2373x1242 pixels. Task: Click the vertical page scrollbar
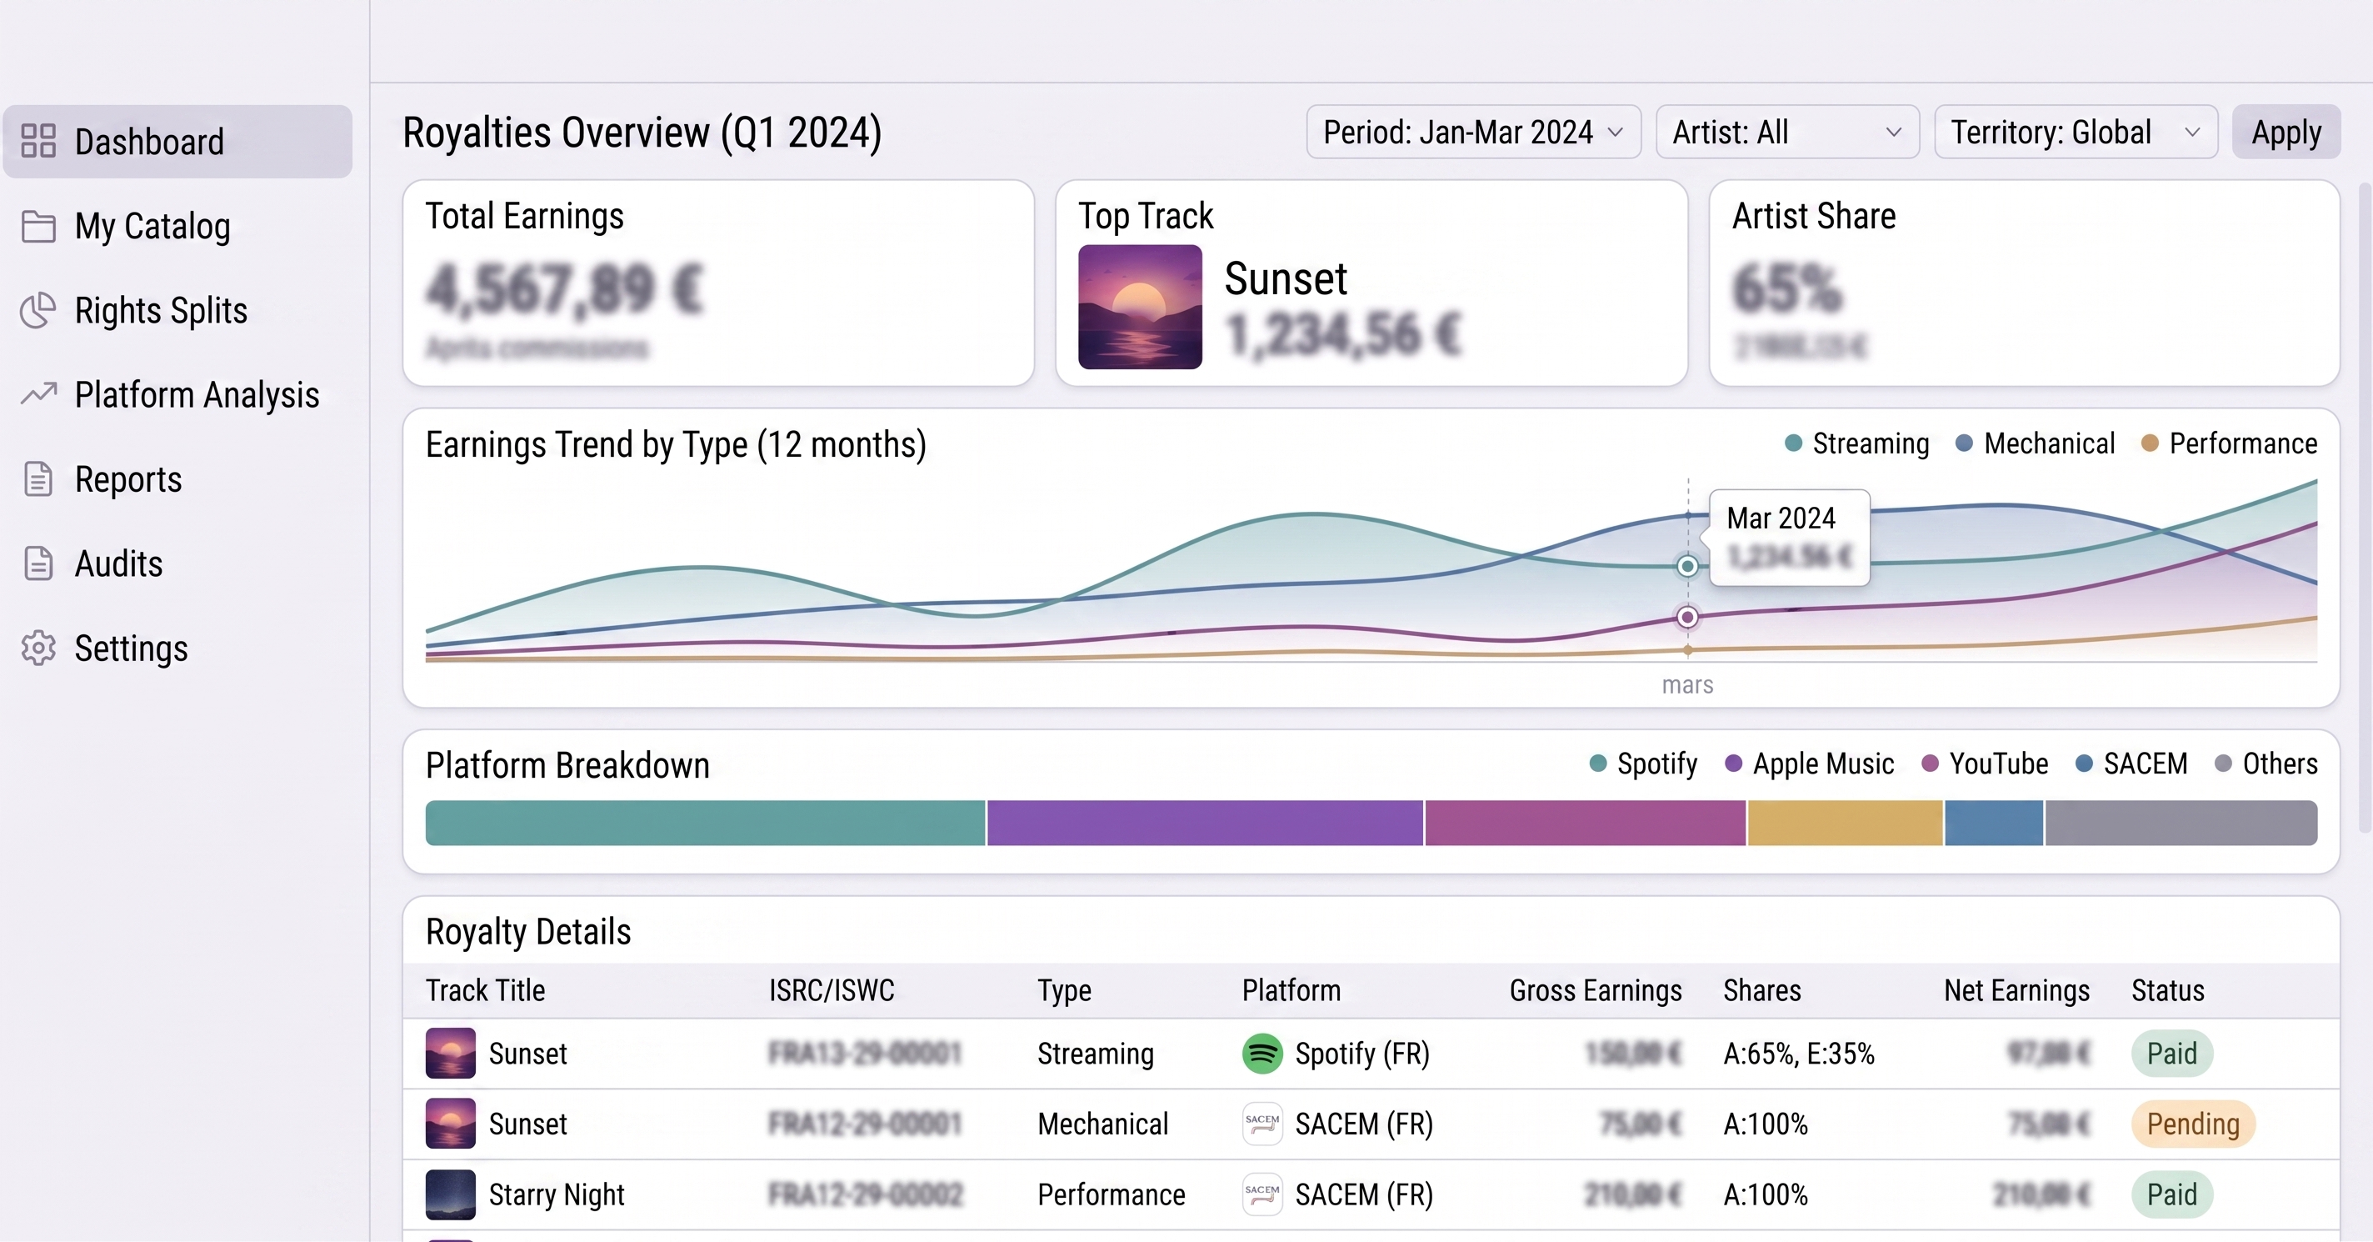point(2365,507)
